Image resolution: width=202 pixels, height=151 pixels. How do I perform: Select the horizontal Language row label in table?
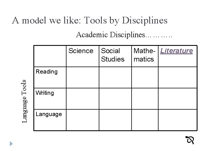coord(49,114)
